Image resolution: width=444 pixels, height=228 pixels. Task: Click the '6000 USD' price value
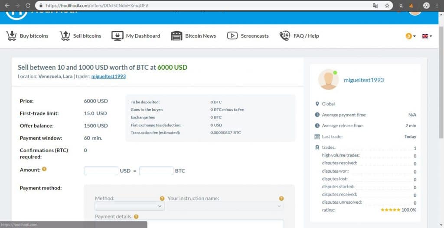point(96,101)
